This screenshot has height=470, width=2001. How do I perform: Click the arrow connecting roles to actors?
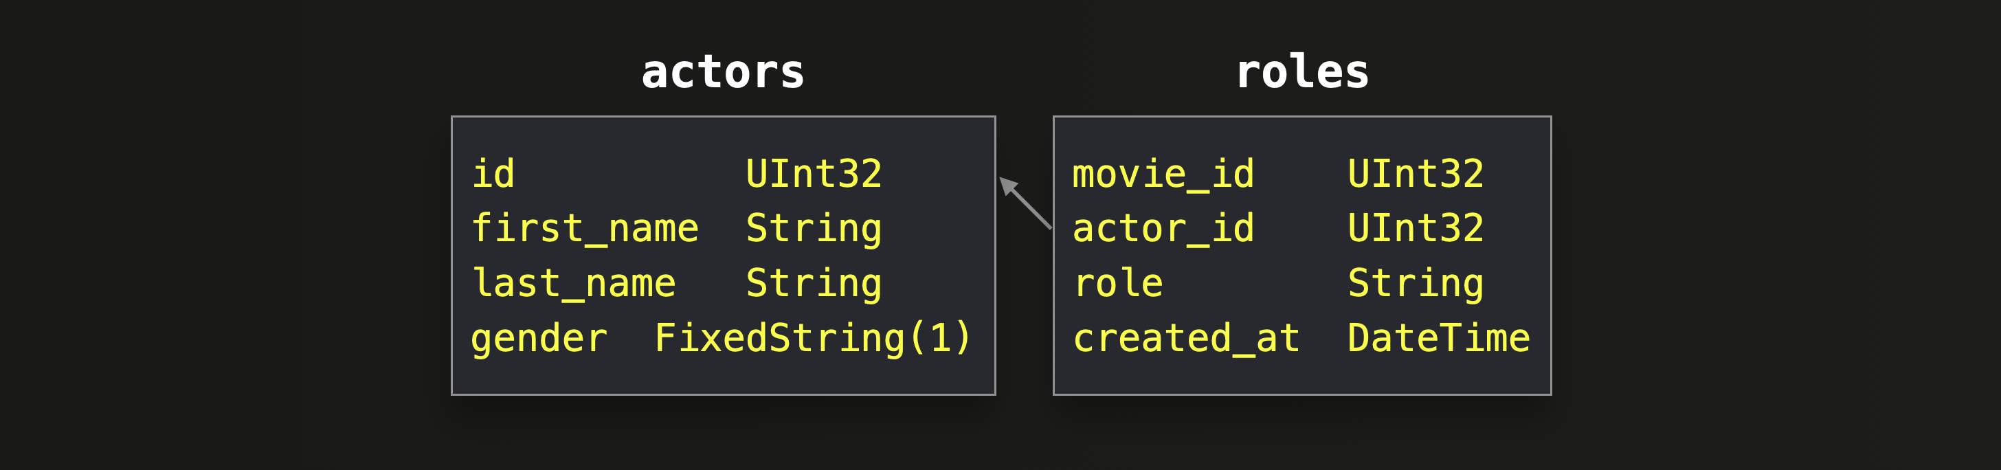point(1025,203)
